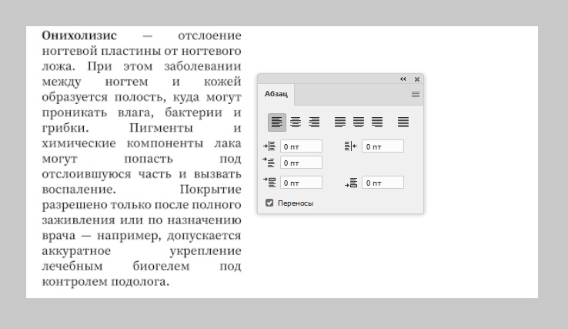
Task: Click the first line indent field
Action: click(301, 163)
